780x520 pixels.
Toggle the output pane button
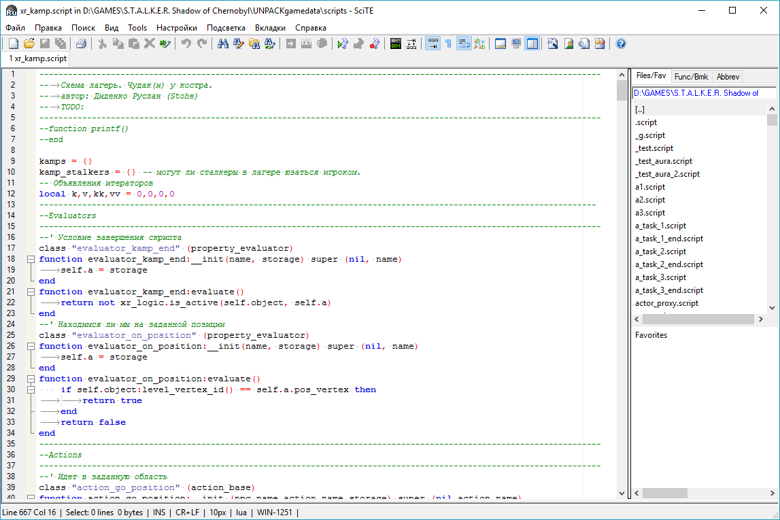[501, 44]
